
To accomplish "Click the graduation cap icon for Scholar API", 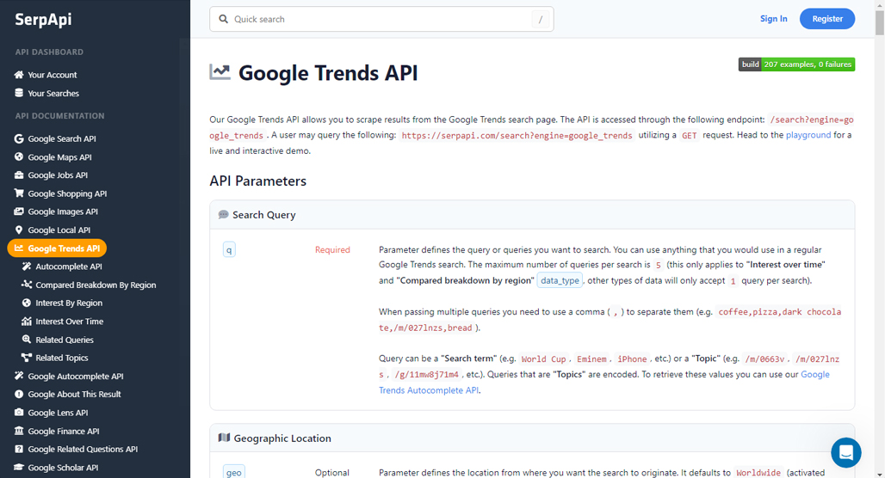I will tap(19, 468).
